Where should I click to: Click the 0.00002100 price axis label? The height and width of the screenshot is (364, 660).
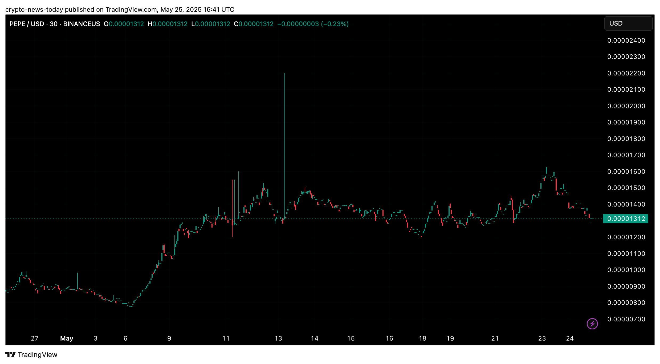tap(626, 90)
